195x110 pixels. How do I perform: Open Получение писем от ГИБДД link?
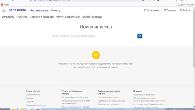[75, 107]
